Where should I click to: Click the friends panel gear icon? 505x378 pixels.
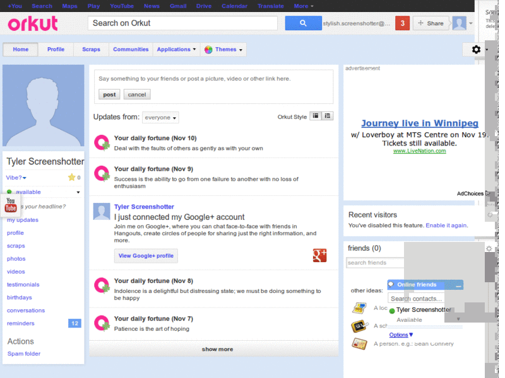pyautogui.click(x=489, y=248)
